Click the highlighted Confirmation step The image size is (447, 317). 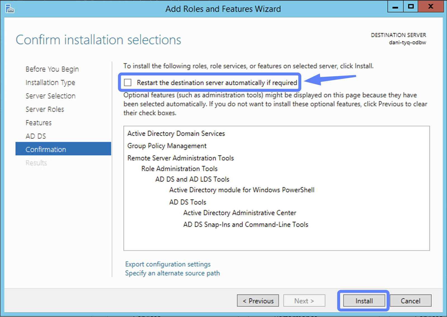coord(46,149)
